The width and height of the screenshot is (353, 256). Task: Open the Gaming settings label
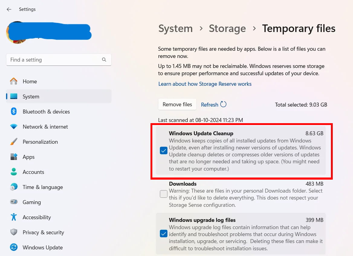click(x=32, y=202)
